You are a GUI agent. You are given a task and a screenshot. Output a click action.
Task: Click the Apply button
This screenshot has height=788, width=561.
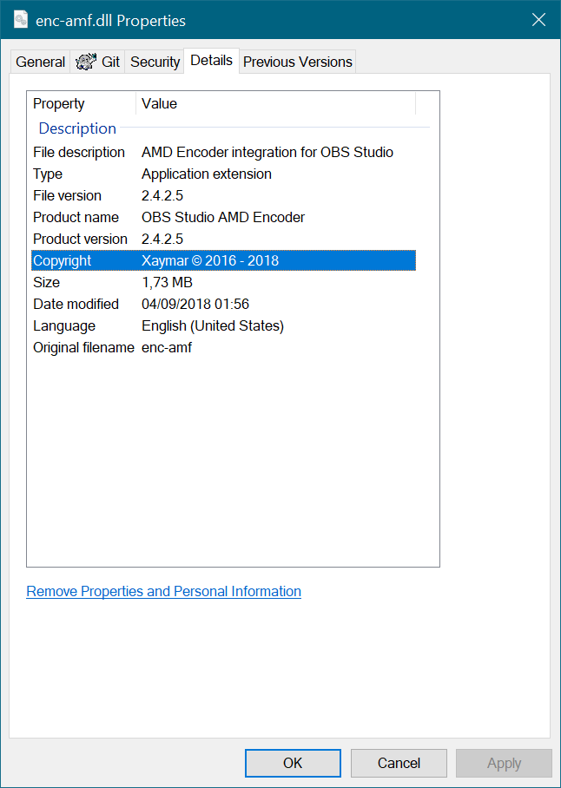[504, 763]
